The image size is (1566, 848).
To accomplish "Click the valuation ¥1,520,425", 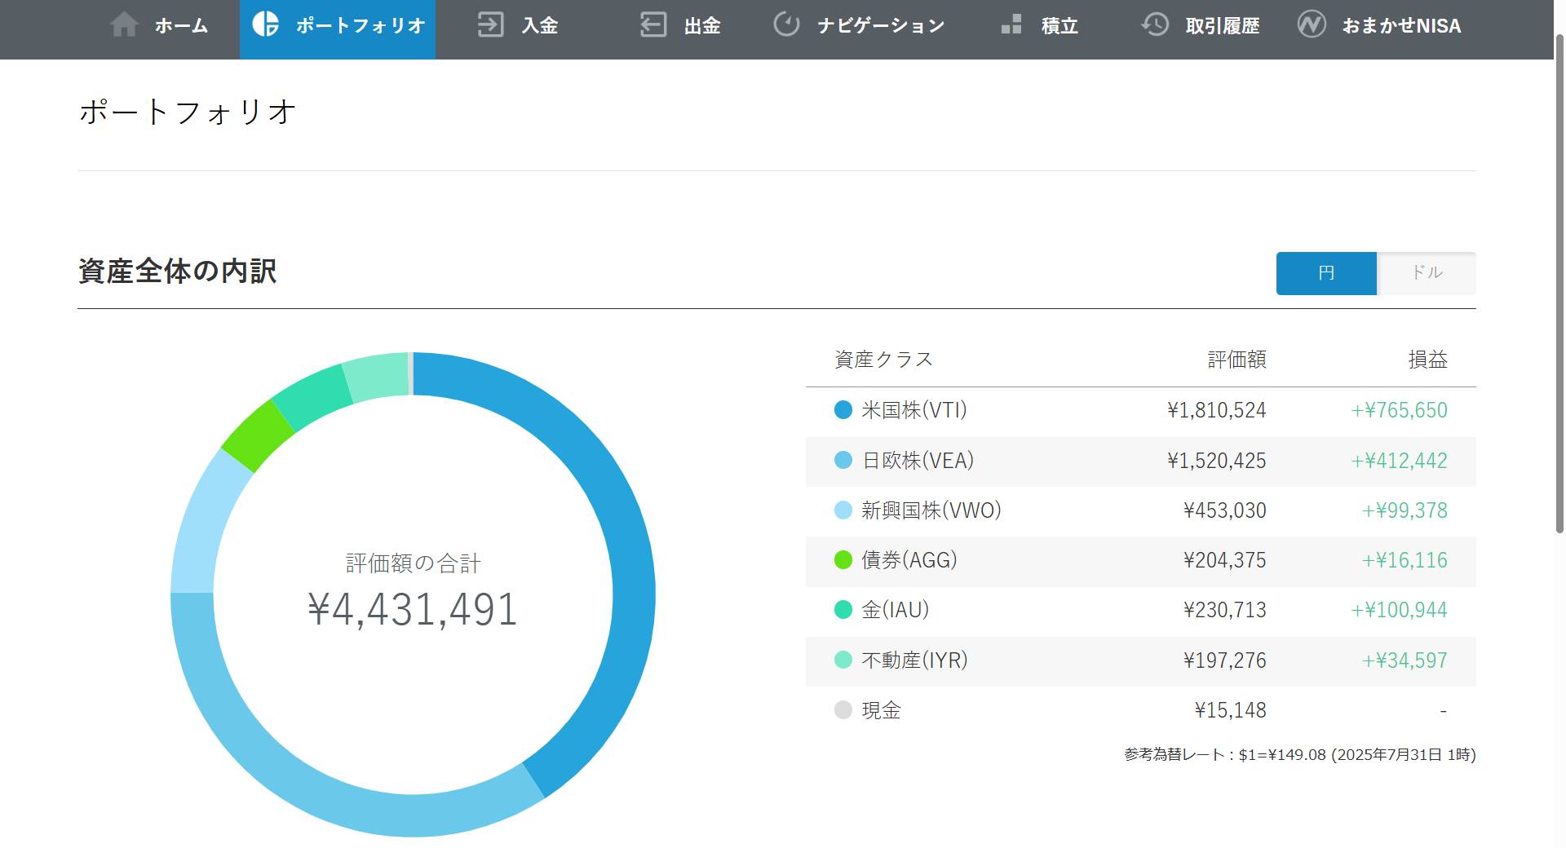I will click(x=1217, y=461).
